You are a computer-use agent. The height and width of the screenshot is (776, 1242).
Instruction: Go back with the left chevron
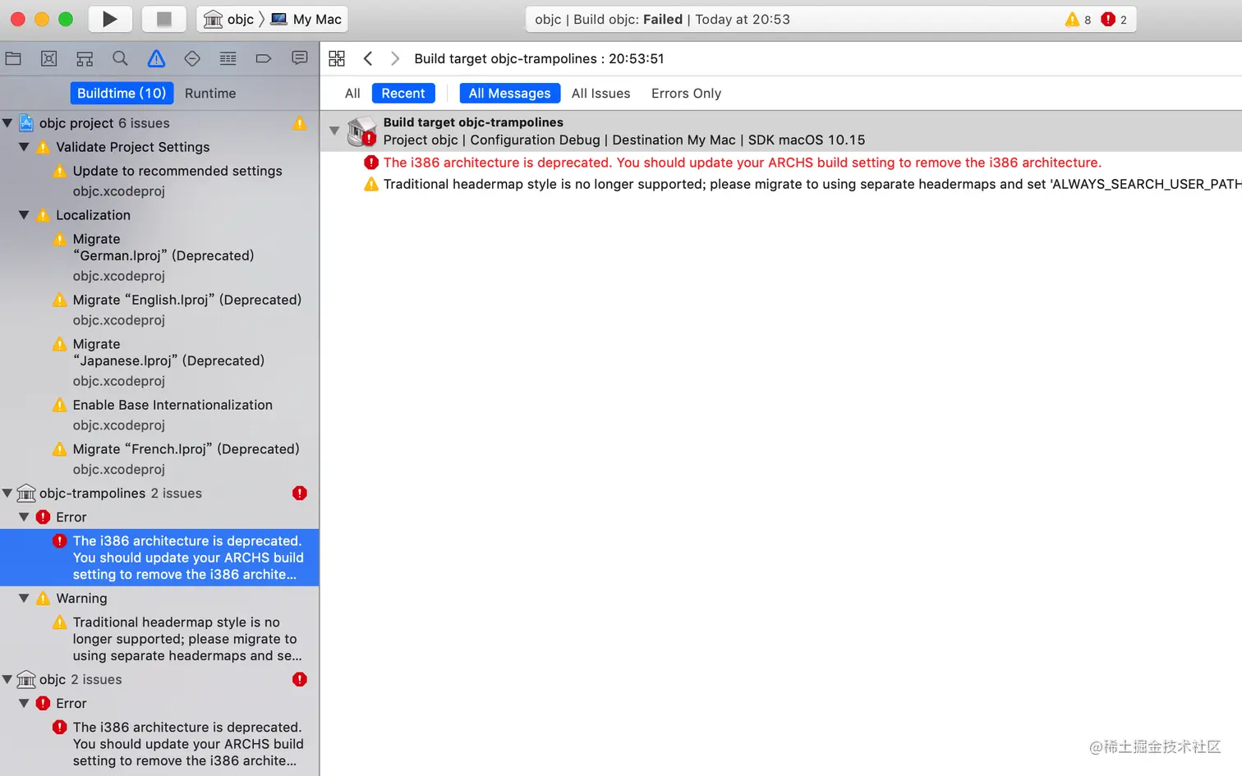(x=368, y=58)
